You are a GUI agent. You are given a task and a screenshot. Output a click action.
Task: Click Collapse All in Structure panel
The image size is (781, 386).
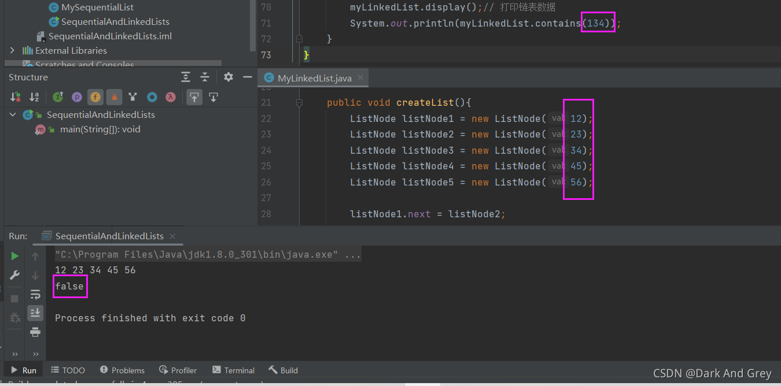[x=204, y=77]
